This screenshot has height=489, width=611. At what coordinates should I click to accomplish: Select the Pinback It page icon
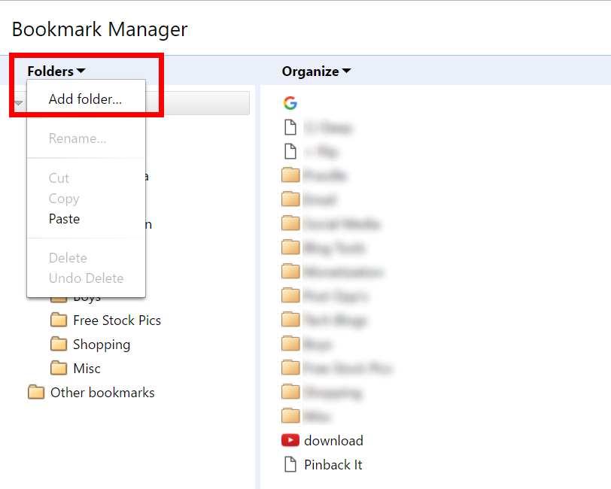(x=290, y=464)
